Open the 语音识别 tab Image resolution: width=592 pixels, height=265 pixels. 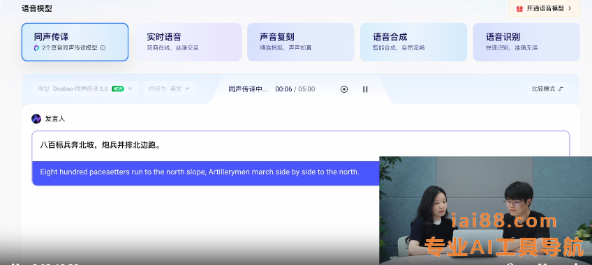526,42
